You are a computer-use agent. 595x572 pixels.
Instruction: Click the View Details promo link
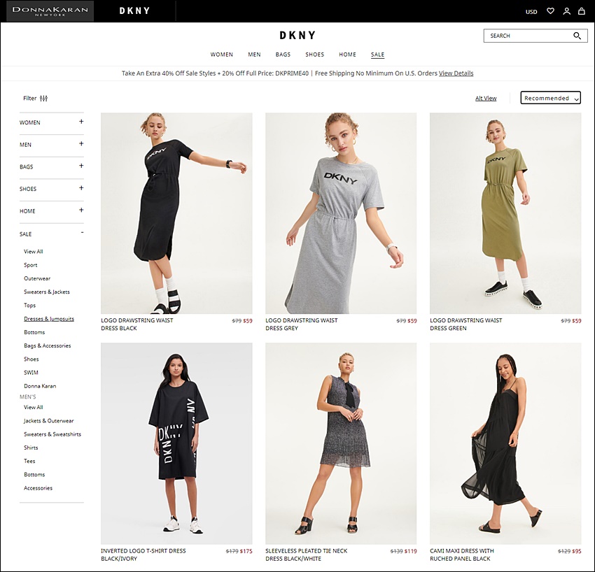click(x=456, y=73)
